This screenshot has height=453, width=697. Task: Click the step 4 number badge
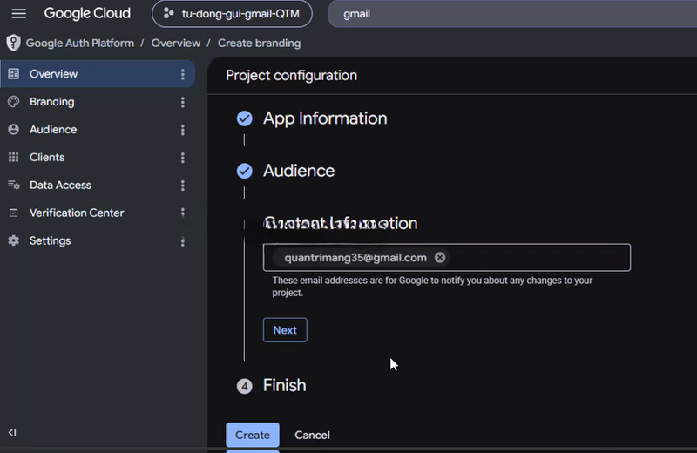pyautogui.click(x=245, y=386)
